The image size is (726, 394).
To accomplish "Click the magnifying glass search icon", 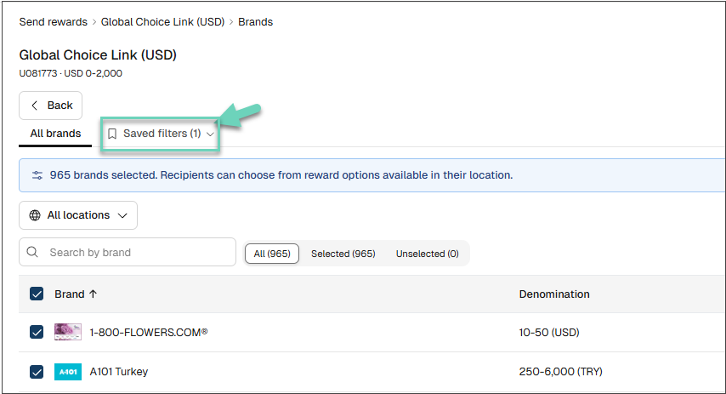I will 32,252.
